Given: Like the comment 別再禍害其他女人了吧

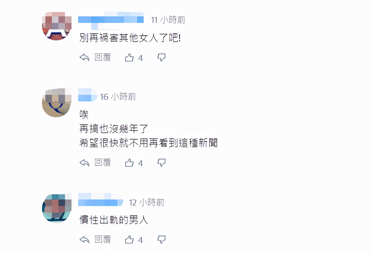Looking at the screenshot, I should click(x=129, y=58).
